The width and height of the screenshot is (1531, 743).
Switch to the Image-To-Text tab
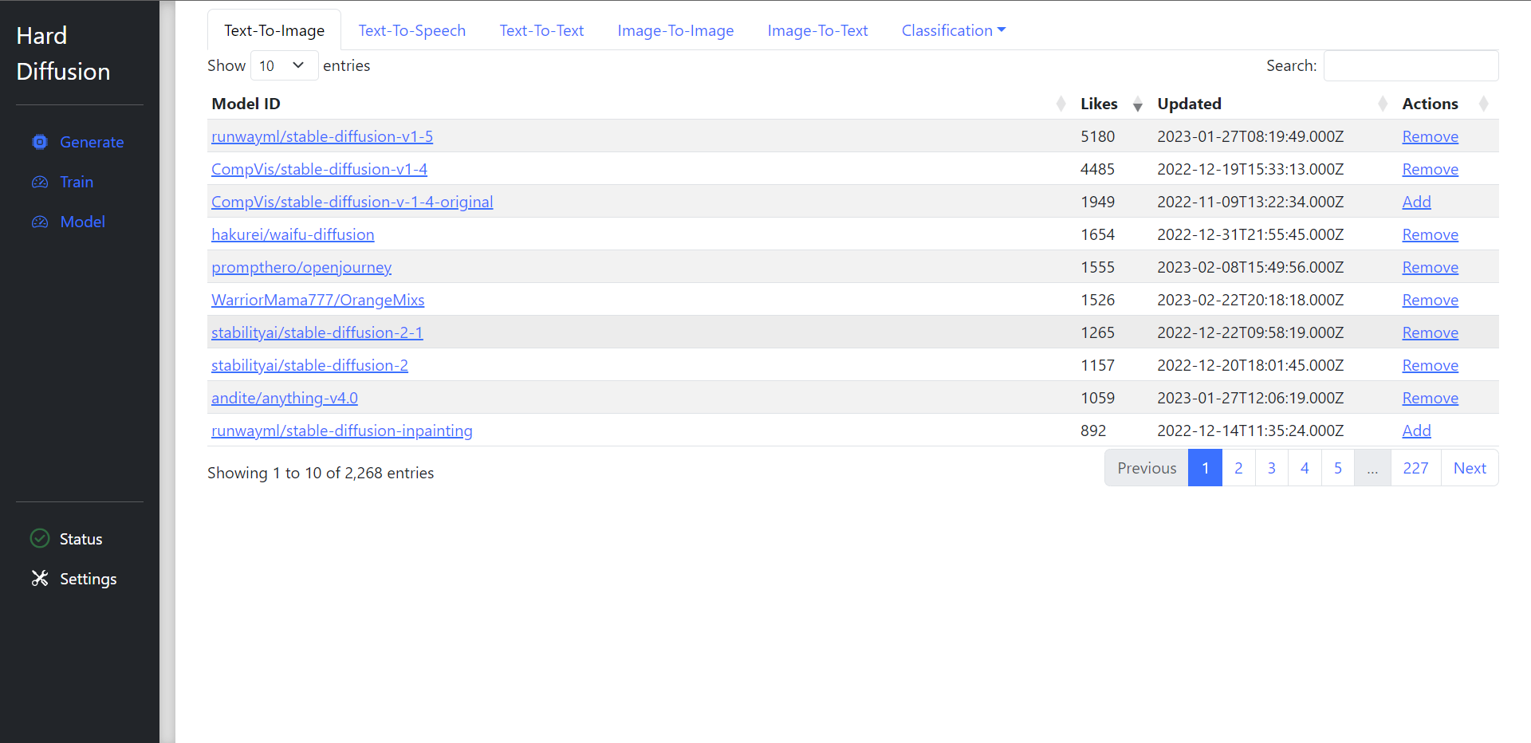(x=817, y=30)
